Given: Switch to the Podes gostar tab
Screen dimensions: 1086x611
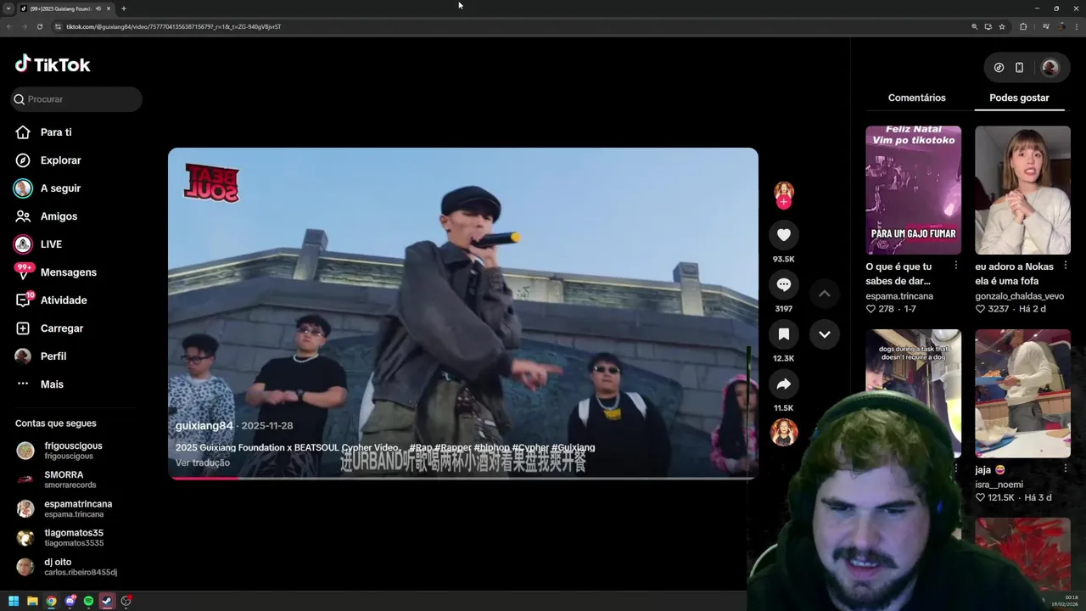Looking at the screenshot, I should pos(1019,98).
